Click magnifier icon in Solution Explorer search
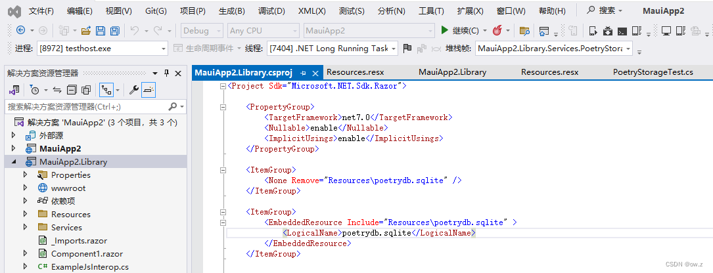 click(x=173, y=107)
